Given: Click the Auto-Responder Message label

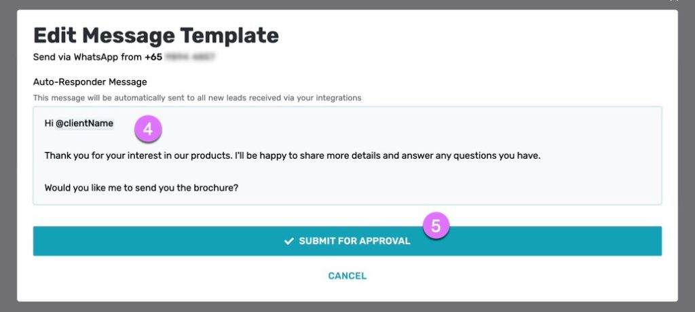Looking at the screenshot, I should coord(90,82).
